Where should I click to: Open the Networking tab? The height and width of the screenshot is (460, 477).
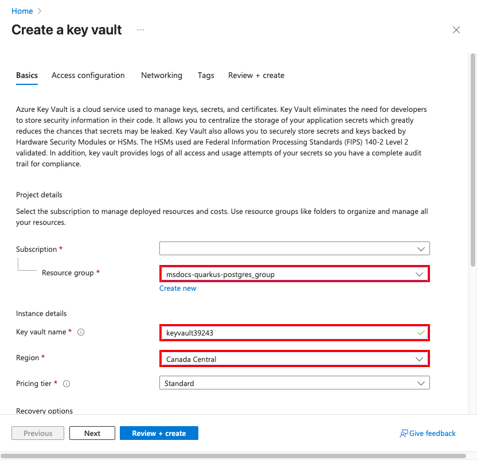[162, 75]
